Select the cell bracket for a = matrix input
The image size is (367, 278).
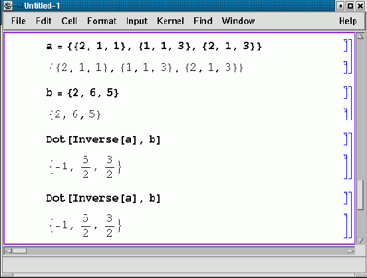click(346, 45)
